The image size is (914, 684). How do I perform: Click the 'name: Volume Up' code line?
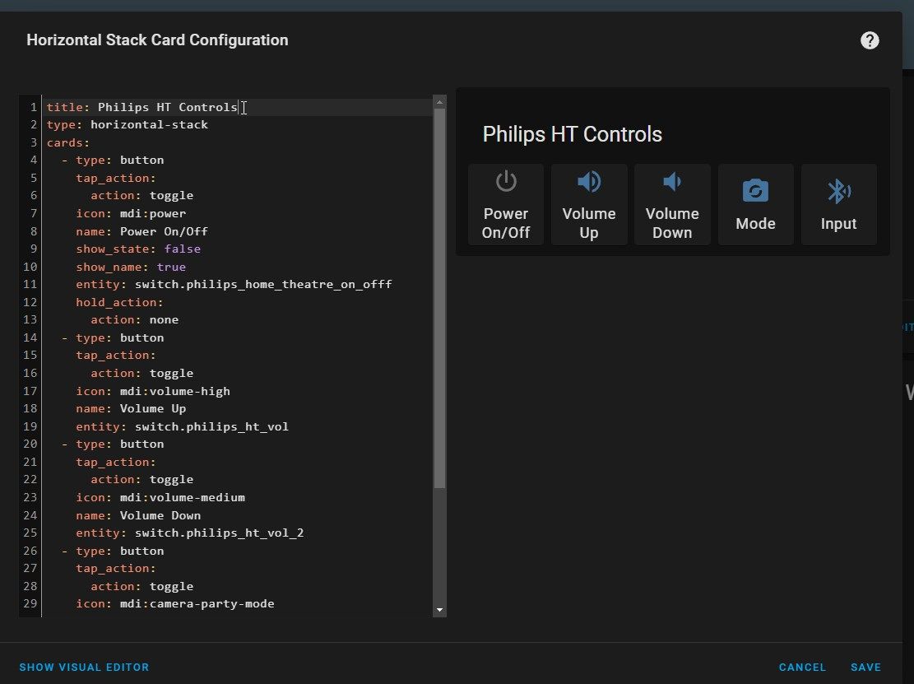(x=131, y=409)
